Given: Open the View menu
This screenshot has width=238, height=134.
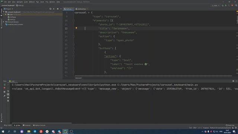Looking at the screenshot, I should [14, 2].
